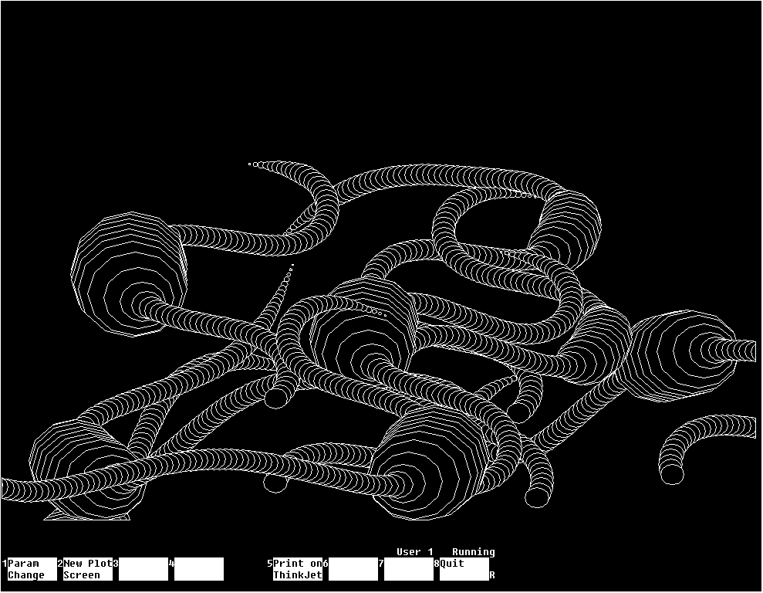Click the ringed polygon at right edge of plot

[683, 354]
